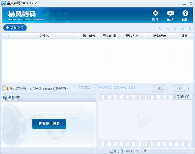Click the large play triangle in preview
195x154 pixels.
coord(145,120)
